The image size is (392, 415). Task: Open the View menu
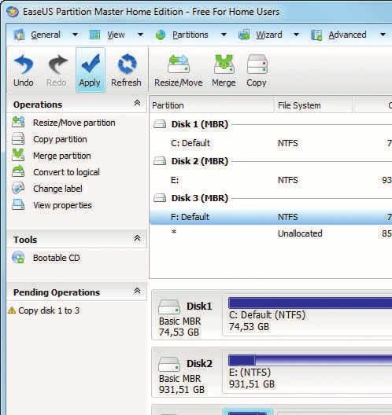point(116,35)
